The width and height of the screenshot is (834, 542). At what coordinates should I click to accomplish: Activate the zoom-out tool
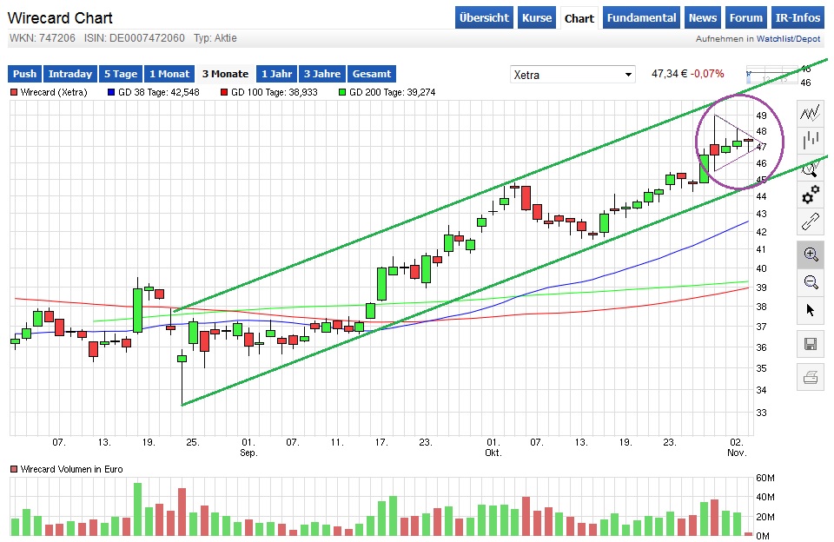810,282
